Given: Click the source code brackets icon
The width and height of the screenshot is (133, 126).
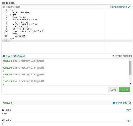Looking at the screenshot, I should pos(4,7).
